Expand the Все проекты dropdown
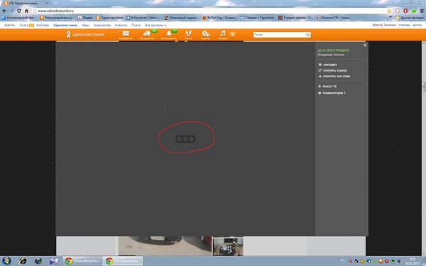Screen dimensions: 426x266 click(155, 26)
